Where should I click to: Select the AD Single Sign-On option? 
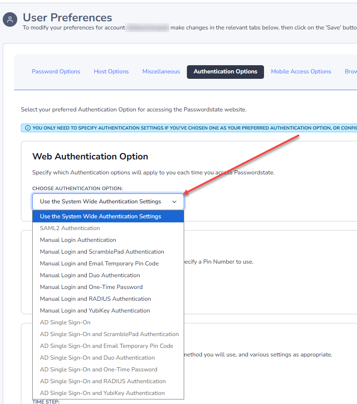click(108, 322)
